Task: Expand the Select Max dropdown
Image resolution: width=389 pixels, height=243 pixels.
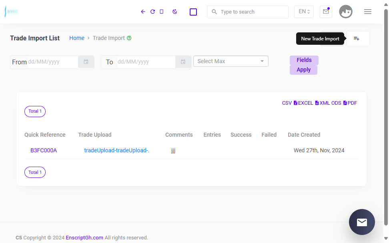Action: (231, 61)
